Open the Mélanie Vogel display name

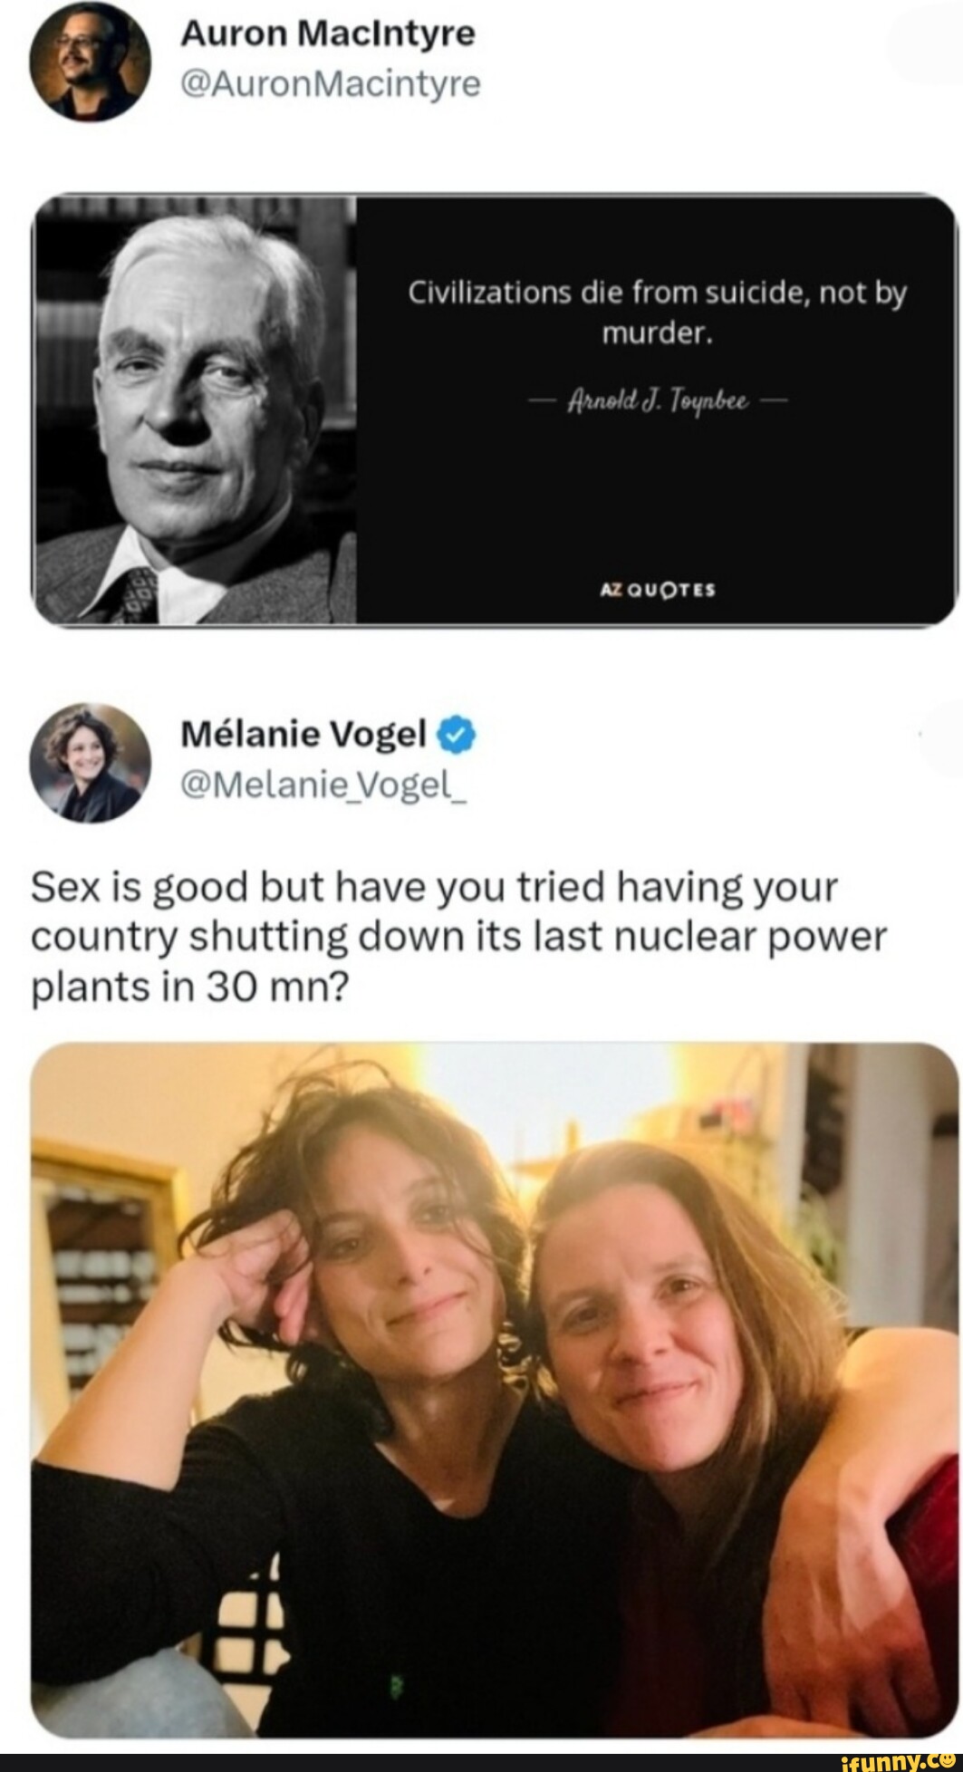303,736
